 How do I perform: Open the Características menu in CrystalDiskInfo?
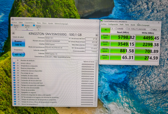coord(30,23)
